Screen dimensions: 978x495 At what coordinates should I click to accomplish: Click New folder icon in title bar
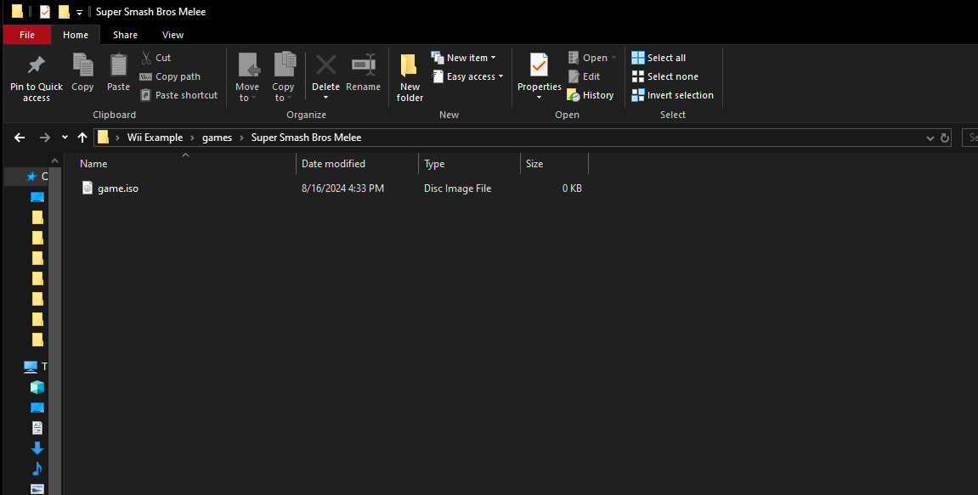[x=64, y=12]
